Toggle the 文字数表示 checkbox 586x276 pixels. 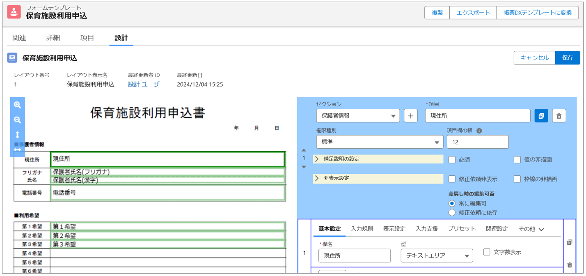(487, 252)
